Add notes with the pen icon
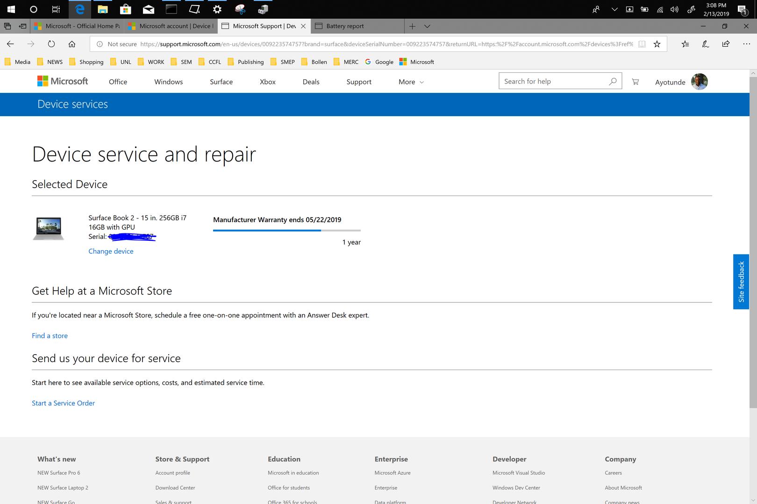This screenshot has height=504, width=757. click(x=706, y=44)
